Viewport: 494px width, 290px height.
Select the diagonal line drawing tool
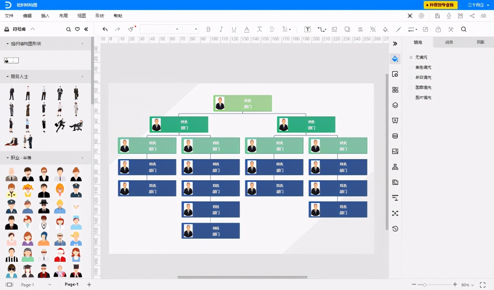click(399, 29)
